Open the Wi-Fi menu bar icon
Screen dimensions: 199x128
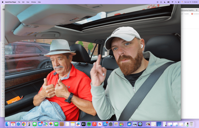[172, 2]
